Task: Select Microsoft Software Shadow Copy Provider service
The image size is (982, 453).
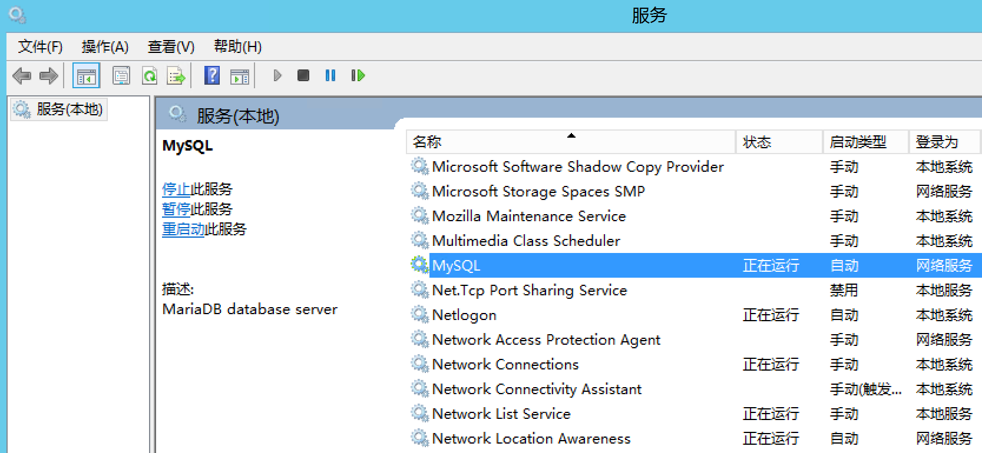Action: tap(578, 166)
